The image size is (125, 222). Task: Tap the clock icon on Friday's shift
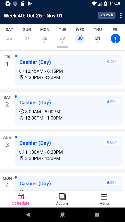click(x=22, y=71)
